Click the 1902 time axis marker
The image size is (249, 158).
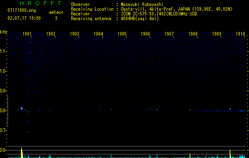[x=51, y=34]
